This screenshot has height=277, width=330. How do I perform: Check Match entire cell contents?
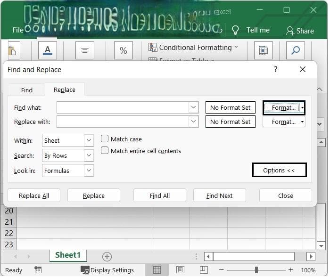105,151
